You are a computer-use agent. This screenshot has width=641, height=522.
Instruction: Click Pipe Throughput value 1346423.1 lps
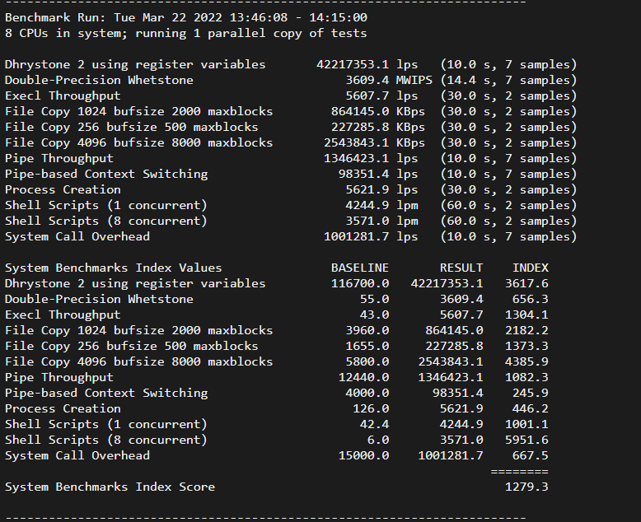[370, 158]
